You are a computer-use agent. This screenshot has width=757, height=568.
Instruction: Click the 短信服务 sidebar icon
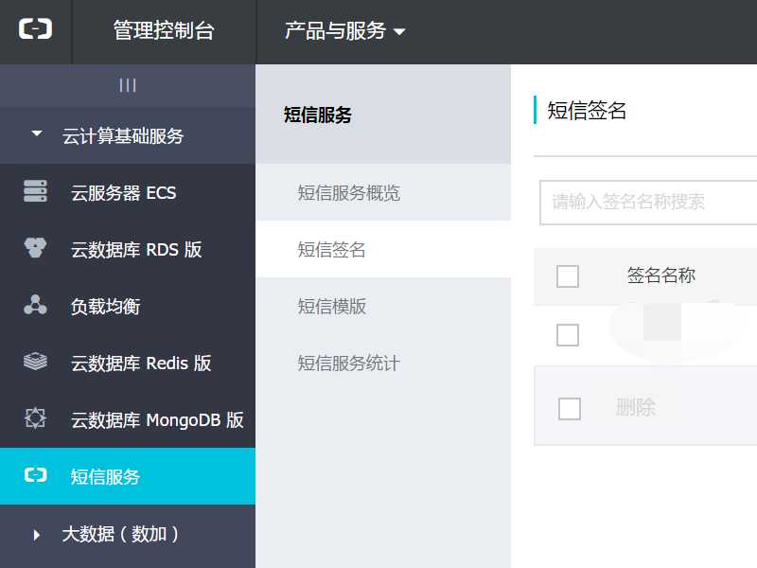[x=35, y=475]
